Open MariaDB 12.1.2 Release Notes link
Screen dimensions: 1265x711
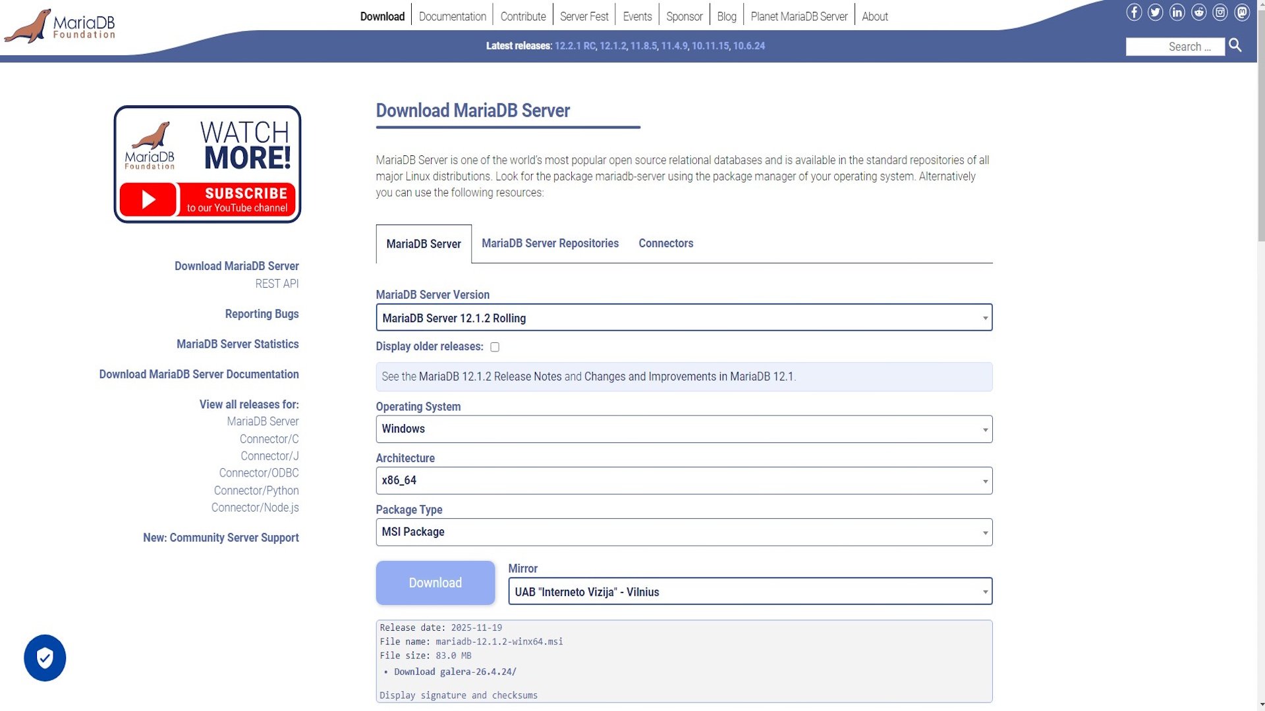point(490,377)
